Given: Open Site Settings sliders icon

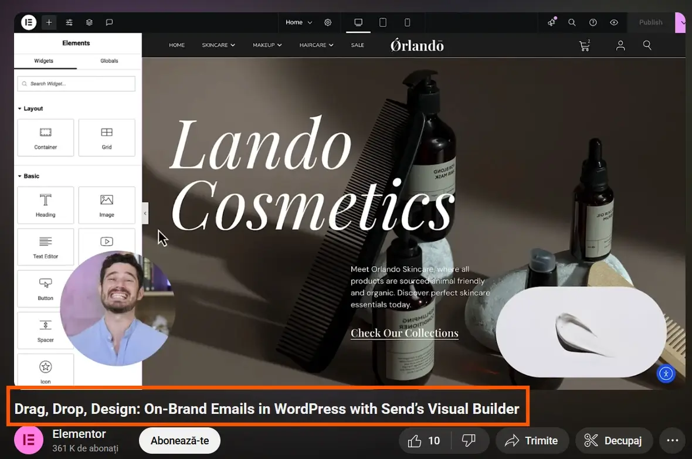Looking at the screenshot, I should (x=69, y=22).
